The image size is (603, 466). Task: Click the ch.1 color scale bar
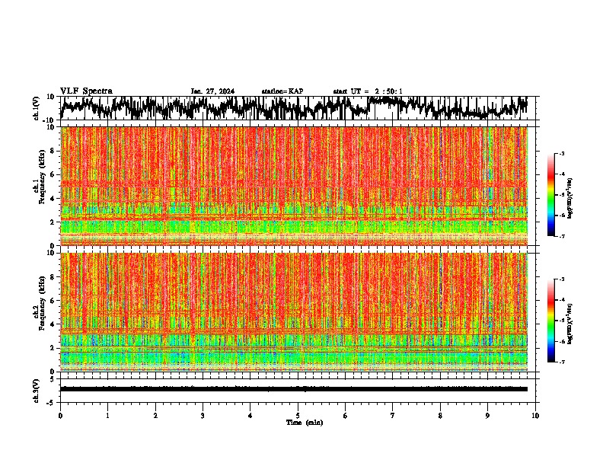[x=550, y=195]
